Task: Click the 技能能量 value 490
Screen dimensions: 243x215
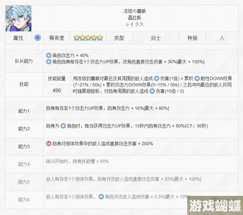Action: pyautogui.click(x=57, y=91)
